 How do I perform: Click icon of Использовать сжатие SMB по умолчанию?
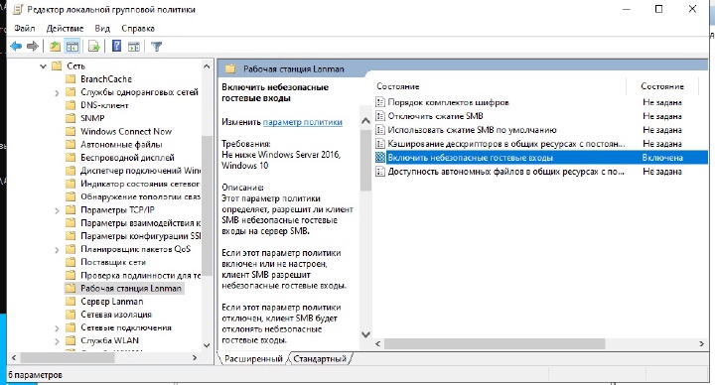point(379,130)
